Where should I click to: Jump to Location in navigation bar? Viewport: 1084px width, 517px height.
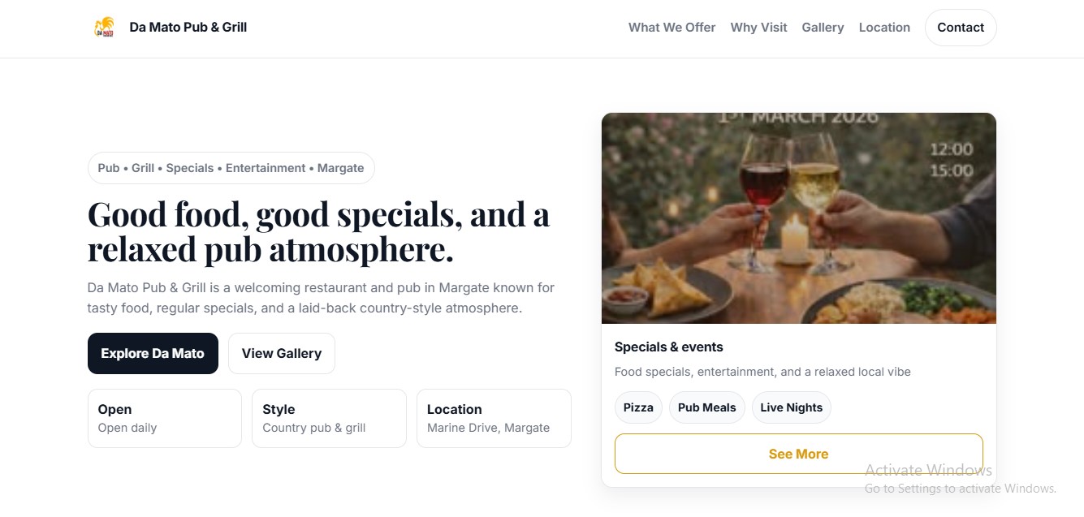pos(884,28)
